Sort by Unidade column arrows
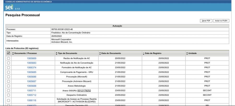 click(187, 53)
